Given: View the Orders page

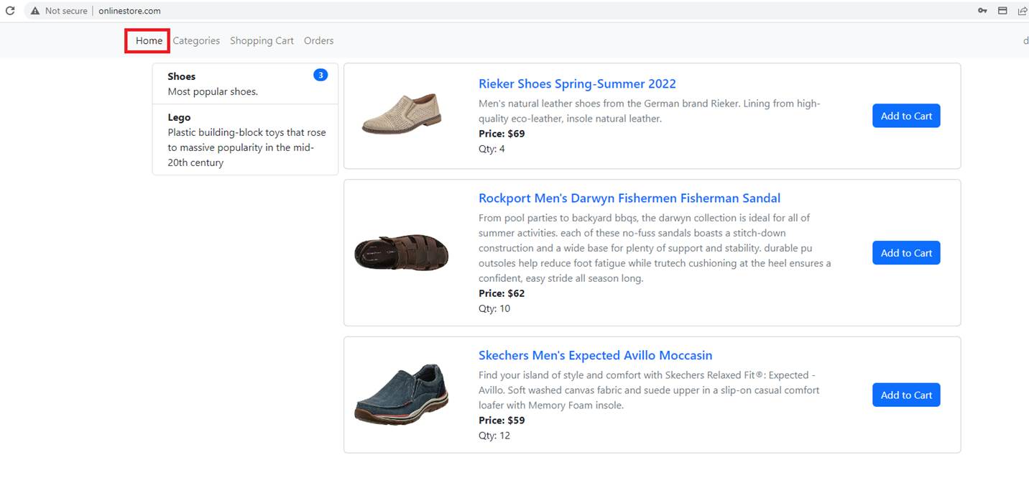Looking at the screenshot, I should point(318,41).
